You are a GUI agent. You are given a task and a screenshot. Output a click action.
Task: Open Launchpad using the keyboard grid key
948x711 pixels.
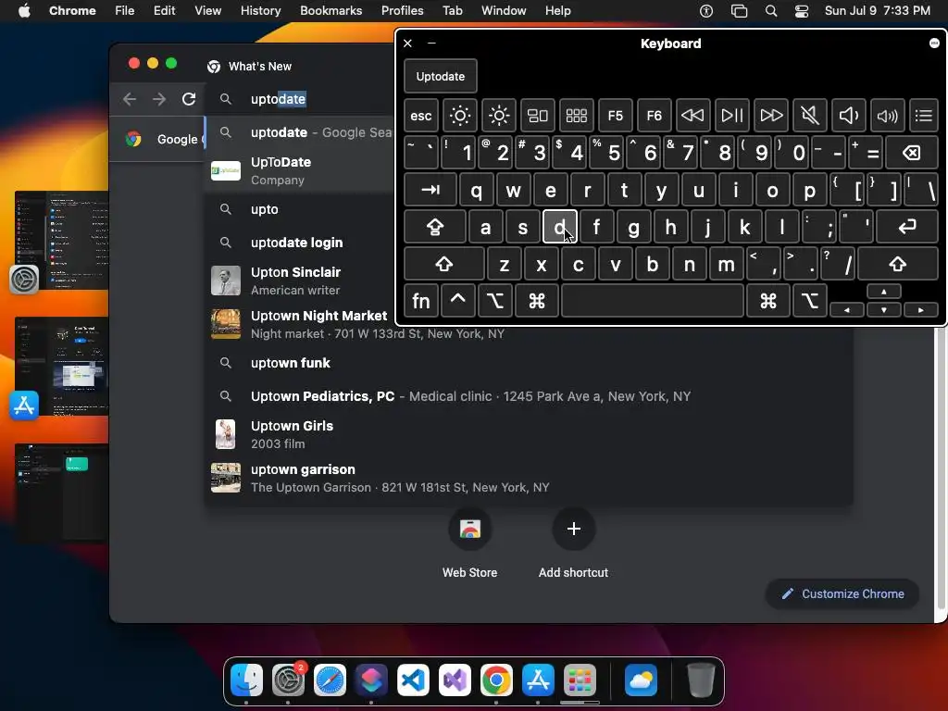(576, 116)
